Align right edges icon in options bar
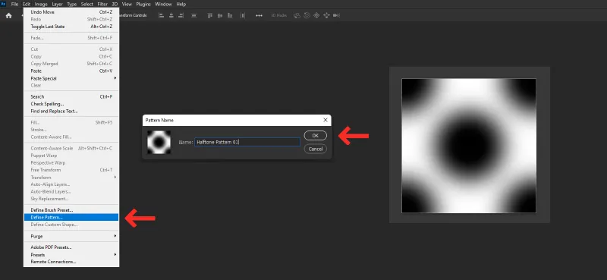607x280 pixels. pos(181,15)
